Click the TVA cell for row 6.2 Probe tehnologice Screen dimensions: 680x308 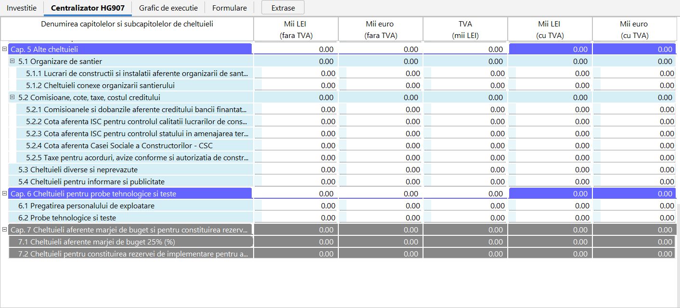[x=465, y=218]
